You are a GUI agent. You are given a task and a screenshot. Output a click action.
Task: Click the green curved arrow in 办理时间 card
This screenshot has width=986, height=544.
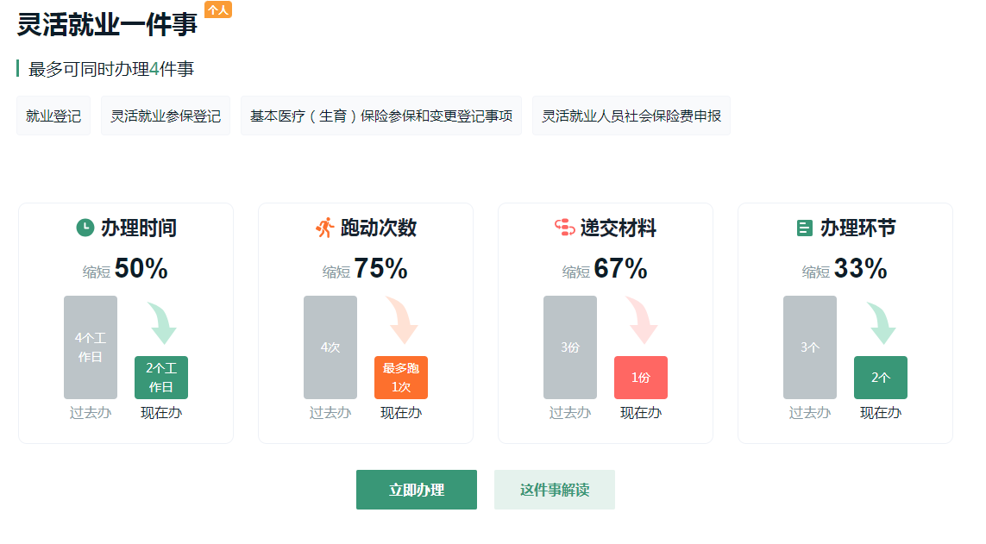pos(162,323)
